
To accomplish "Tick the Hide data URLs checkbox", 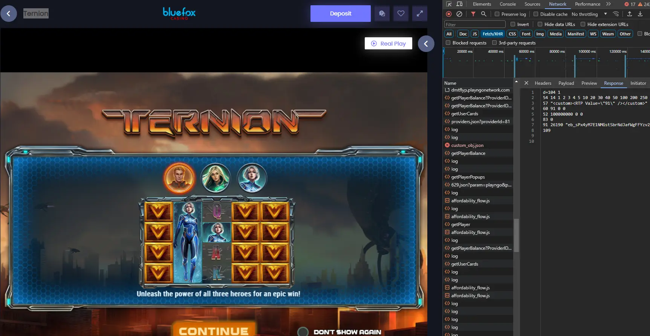I will point(540,24).
